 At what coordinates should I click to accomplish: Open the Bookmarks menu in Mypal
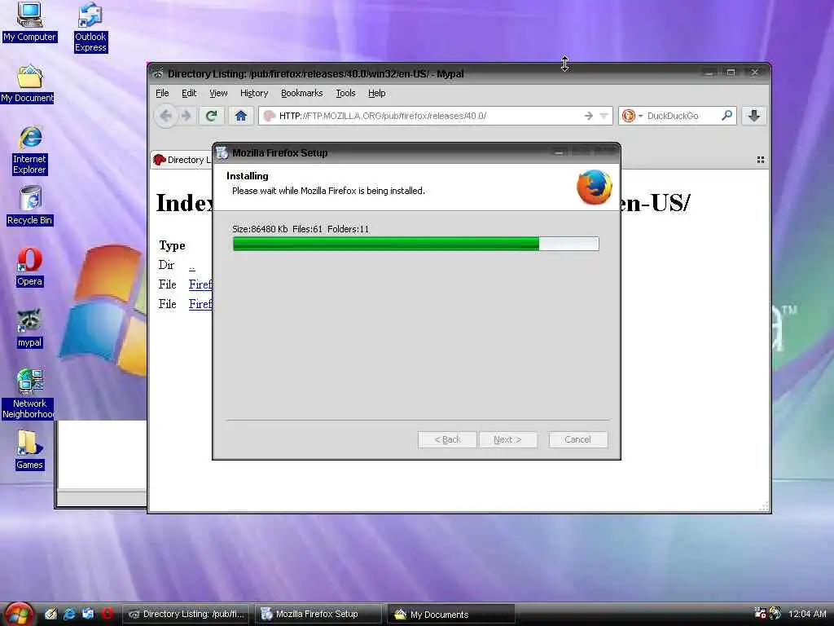tap(301, 93)
